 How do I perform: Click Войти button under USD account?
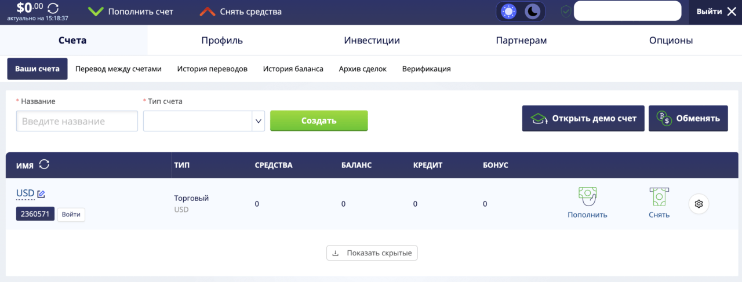(x=71, y=214)
